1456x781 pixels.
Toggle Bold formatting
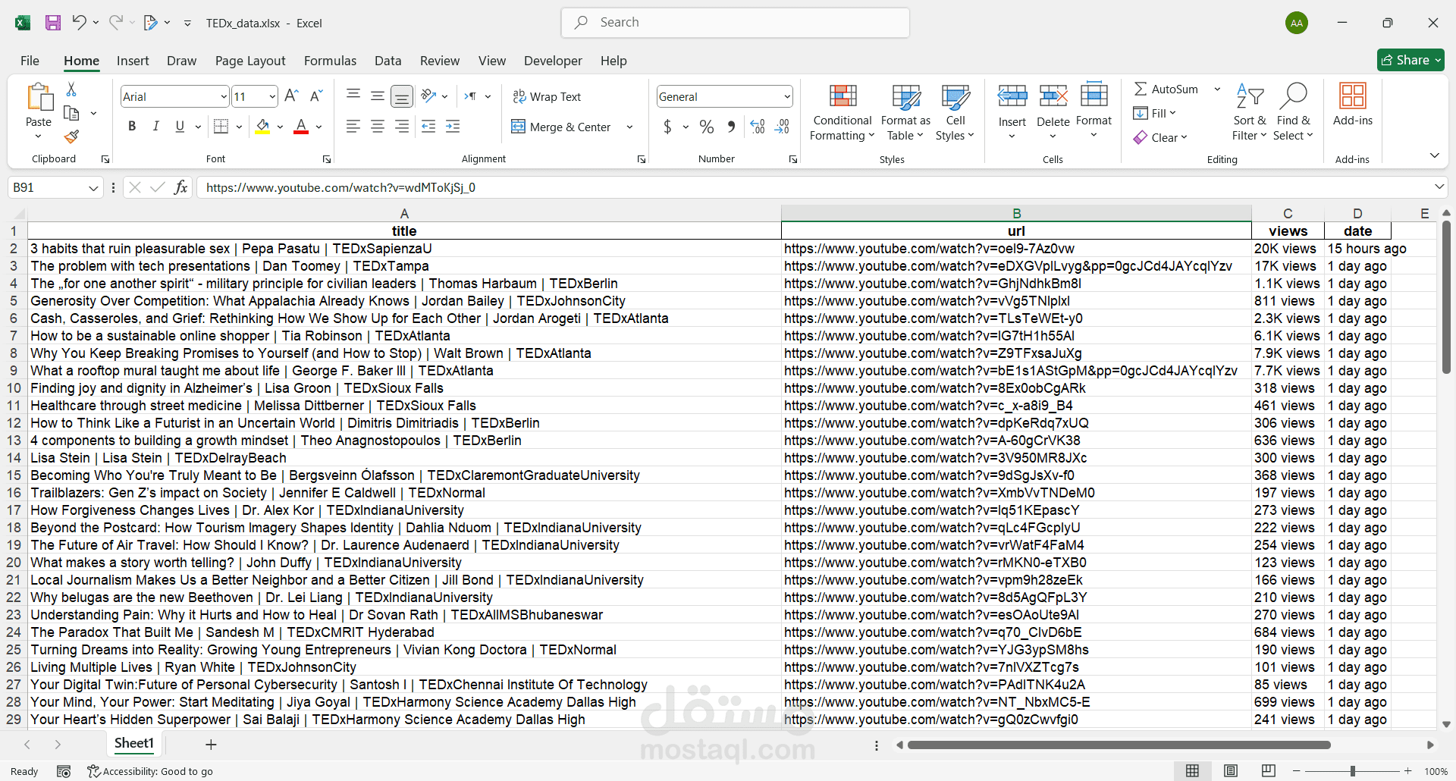[x=132, y=127]
